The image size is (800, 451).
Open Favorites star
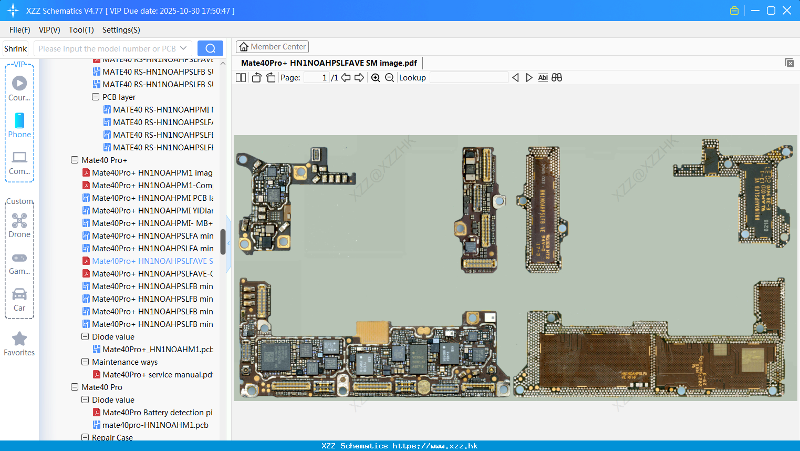(x=19, y=344)
